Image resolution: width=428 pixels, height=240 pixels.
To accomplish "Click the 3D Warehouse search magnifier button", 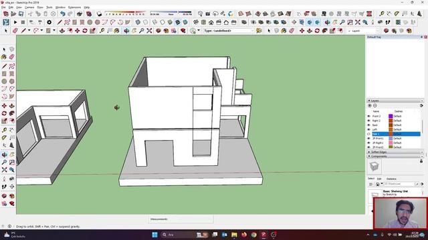I will pos(417,184).
